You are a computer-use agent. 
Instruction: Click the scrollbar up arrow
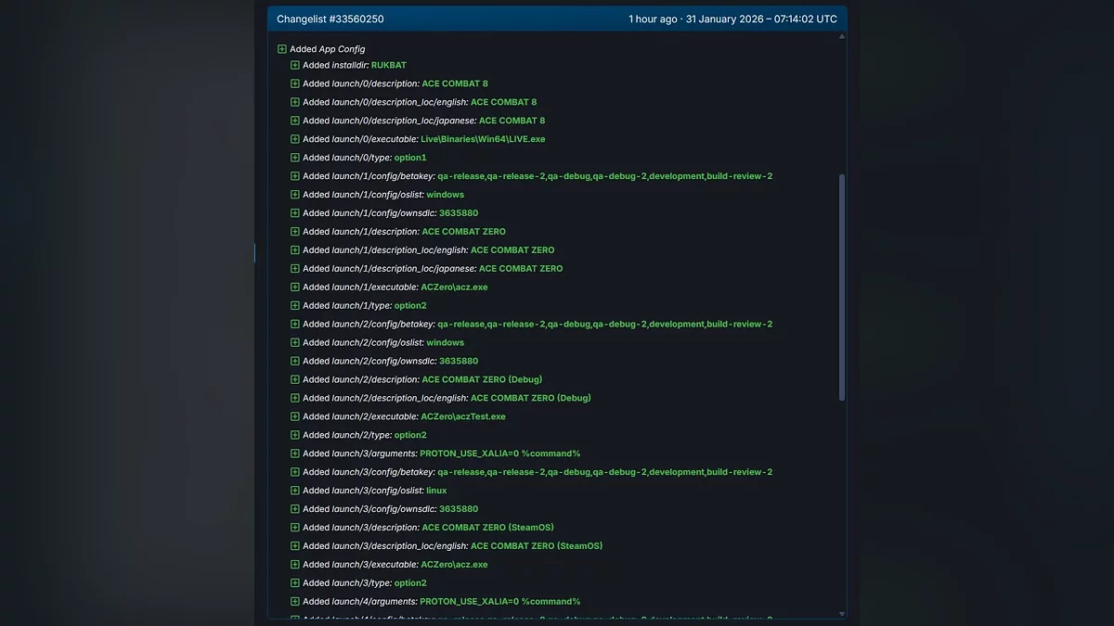pos(842,37)
